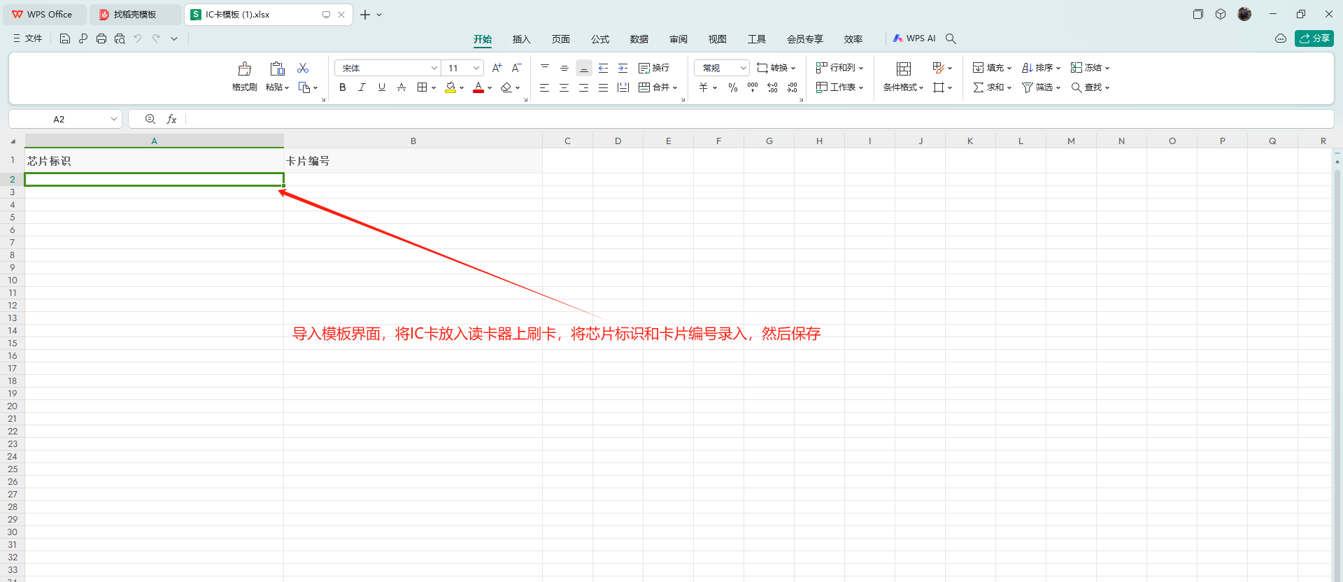Click the strikethrough text icon
1343x582 pixels.
click(402, 87)
